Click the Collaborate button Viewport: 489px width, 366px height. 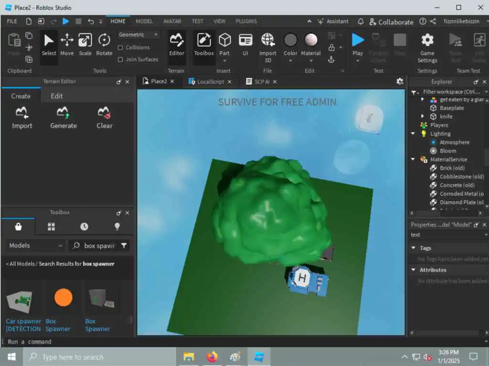392,22
